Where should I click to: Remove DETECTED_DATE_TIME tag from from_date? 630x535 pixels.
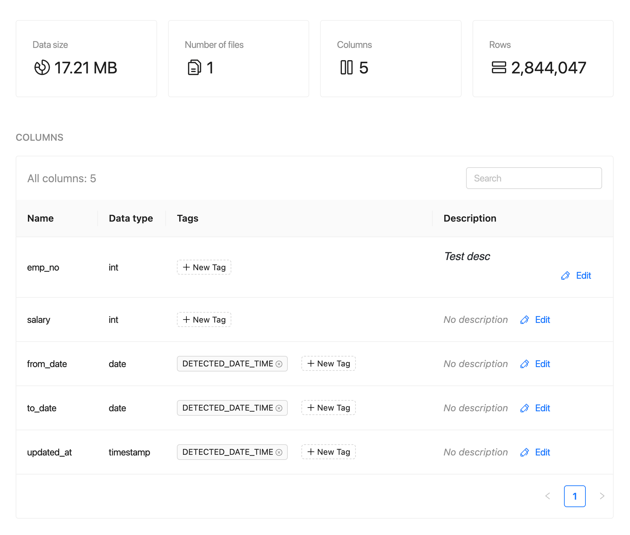(x=279, y=364)
